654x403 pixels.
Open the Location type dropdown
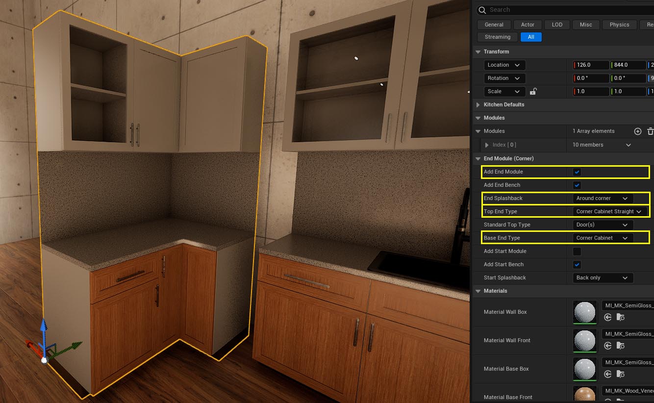pyautogui.click(x=504, y=65)
